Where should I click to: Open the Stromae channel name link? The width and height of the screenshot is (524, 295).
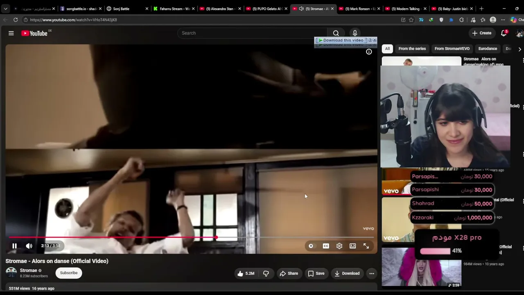tap(28, 270)
